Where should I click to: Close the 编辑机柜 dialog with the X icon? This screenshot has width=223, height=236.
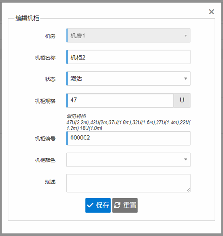(x=211, y=12)
